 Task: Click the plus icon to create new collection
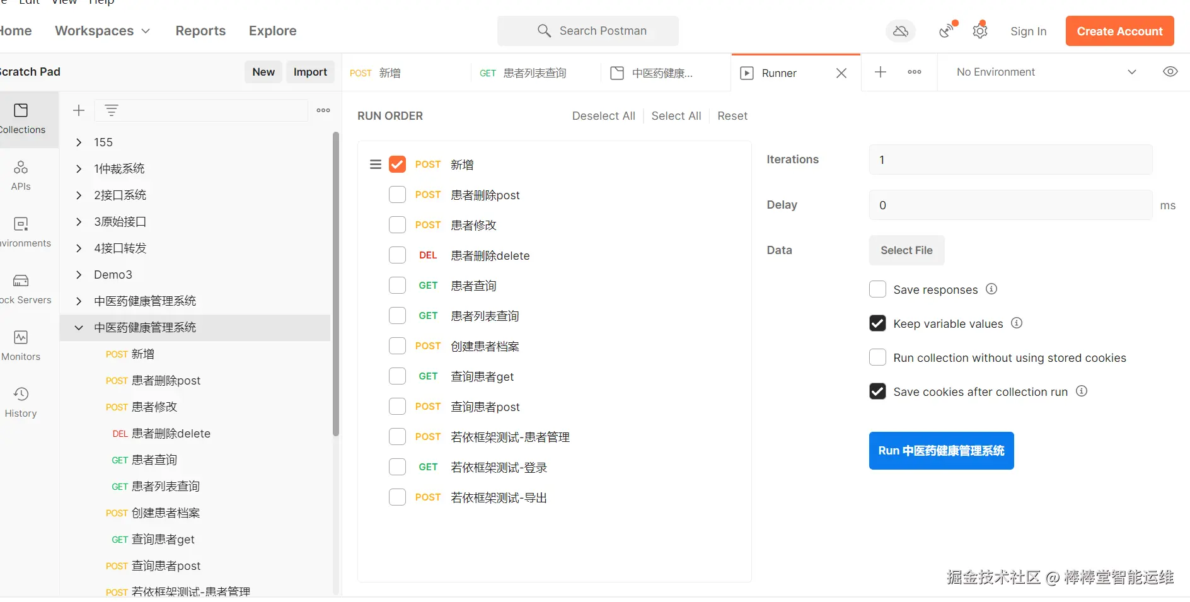79,110
